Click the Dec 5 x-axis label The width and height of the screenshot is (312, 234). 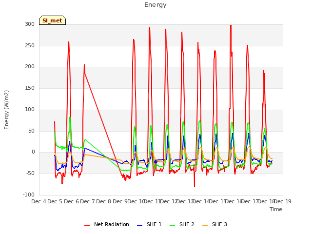(x=55, y=201)
